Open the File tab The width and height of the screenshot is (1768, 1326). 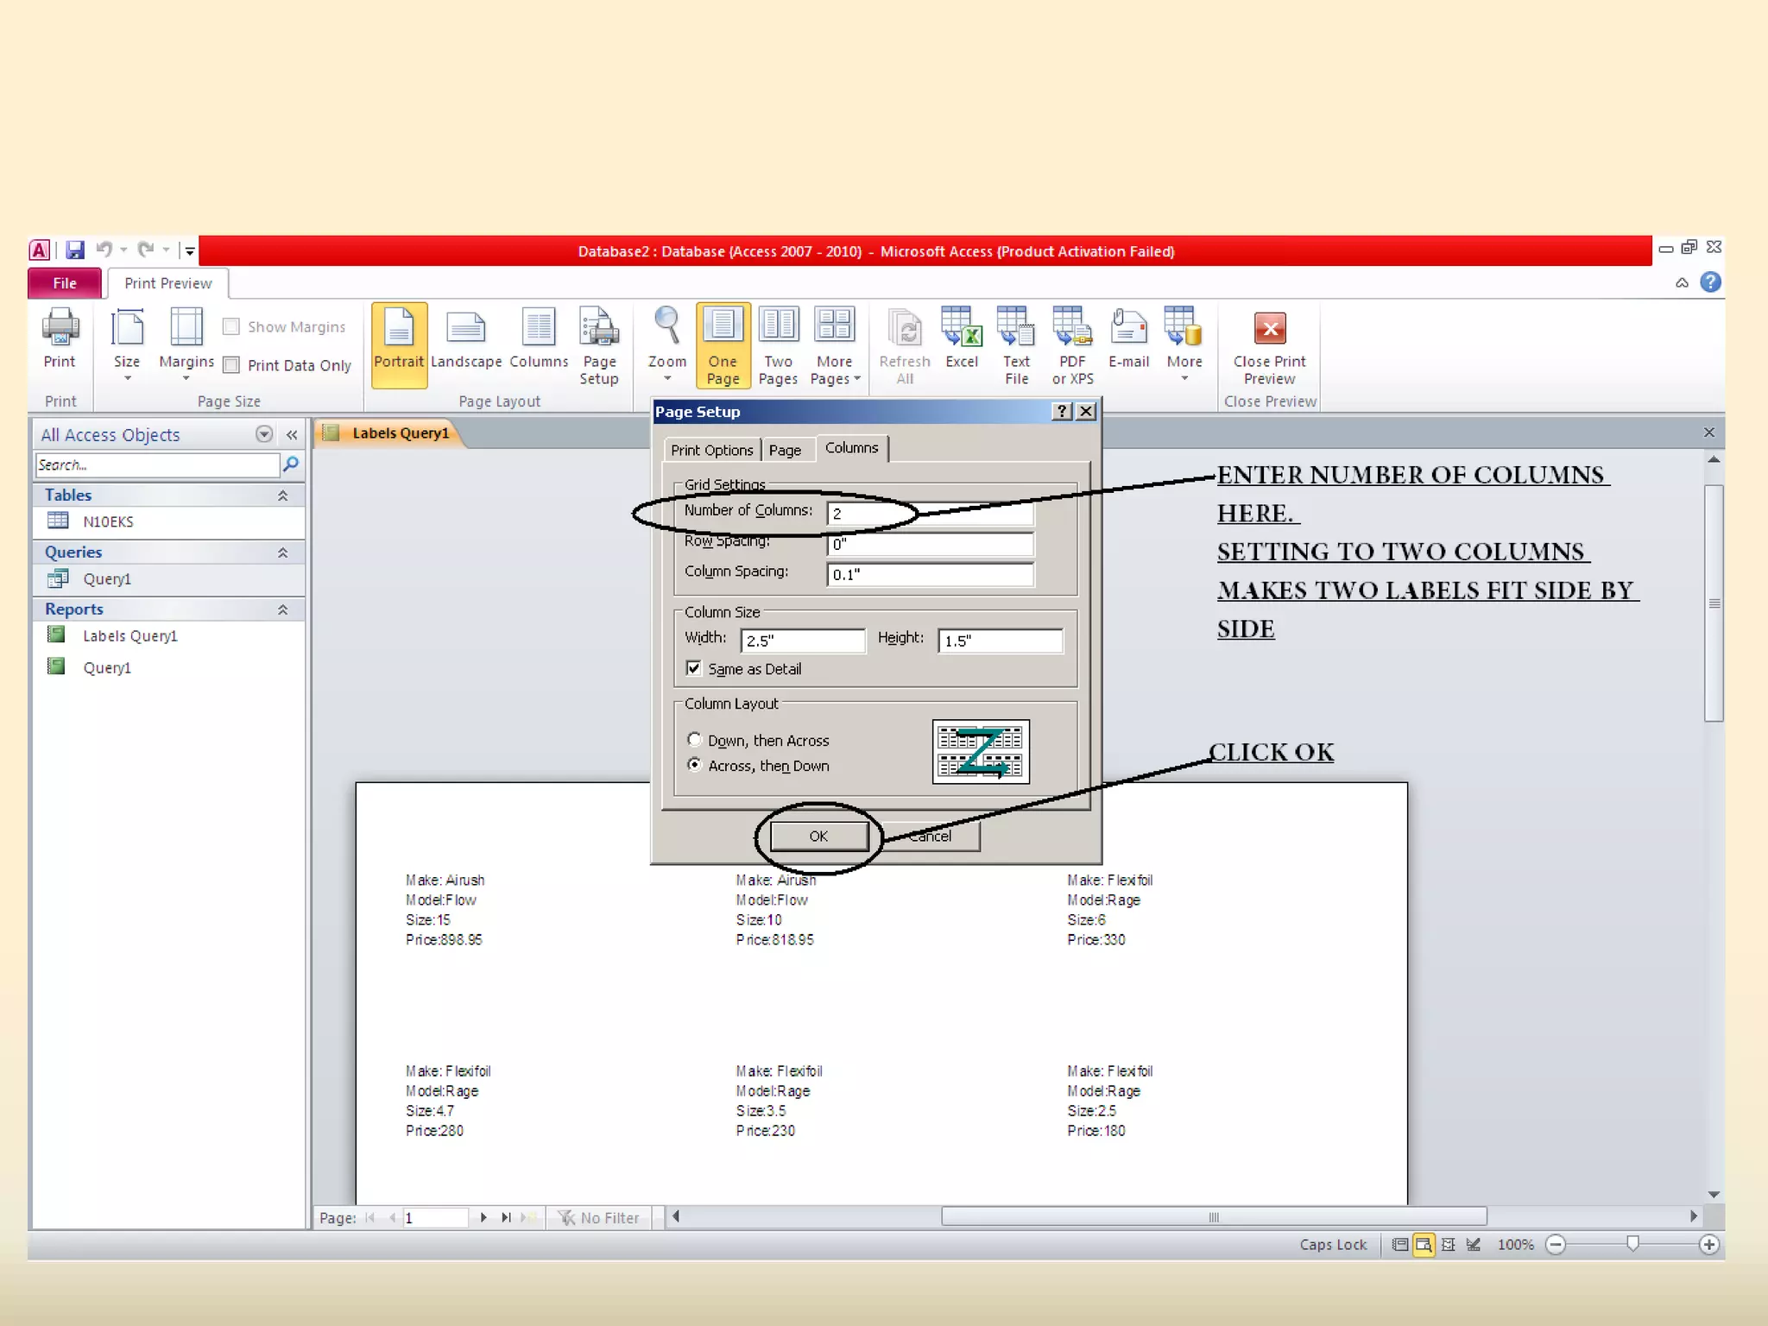(65, 283)
